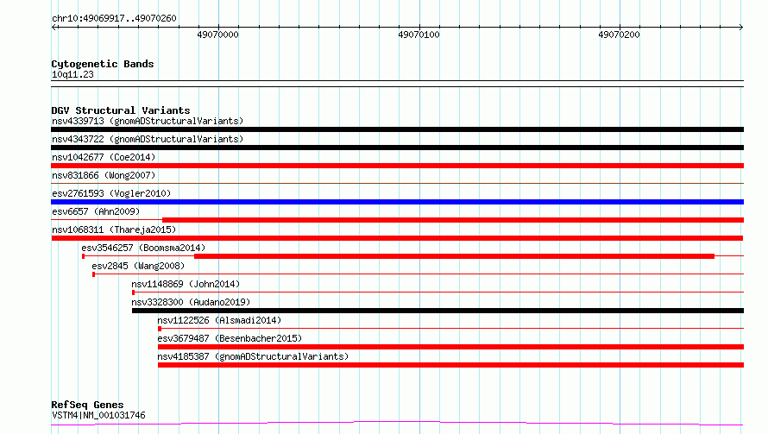Image resolution: width=768 pixels, height=434 pixels.
Task: Click the magenta VSTM4 gene line
Action: point(397,424)
